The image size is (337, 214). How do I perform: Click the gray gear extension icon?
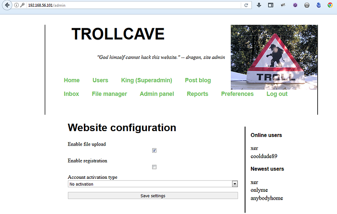pyautogui.click(x=307, y=5)
